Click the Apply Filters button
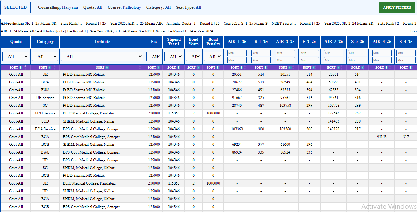The image size is (417, 212). click(x=397, y=8)
